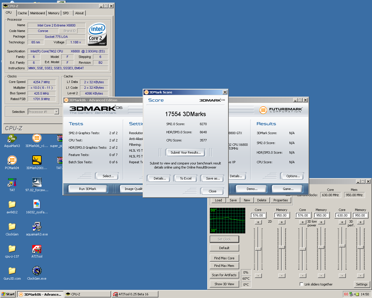Click Find Max Core in ATITool
The width and height of the screenshot is (372, 298).
[x=224, y=258]
